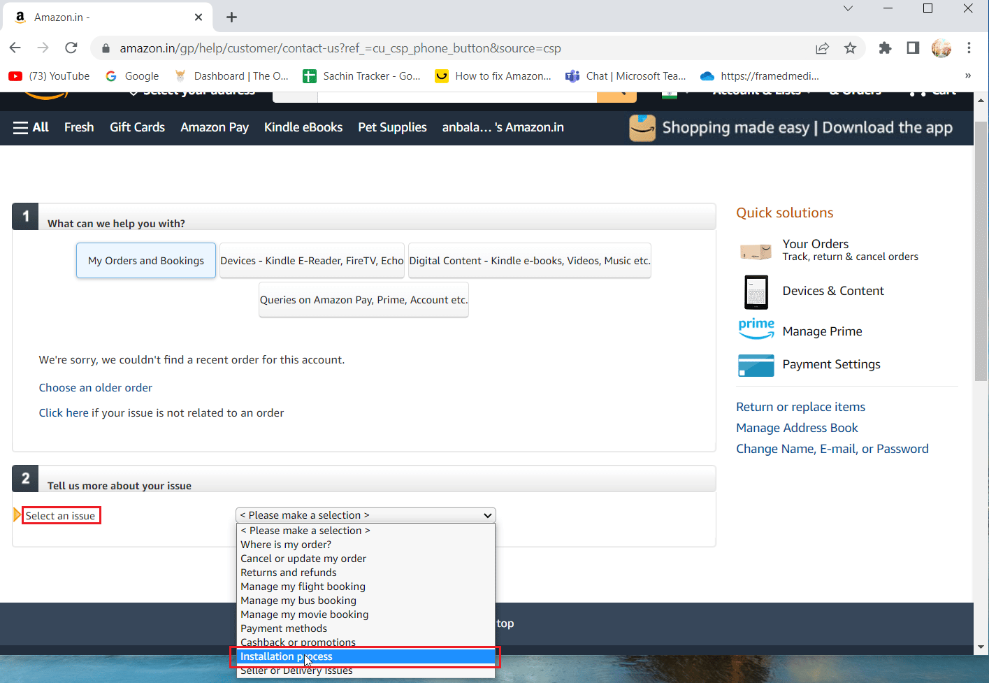The height and width of the screenshot is (683, 989).
Task: Open Your Orders quick solution
Action: [816, 244]
